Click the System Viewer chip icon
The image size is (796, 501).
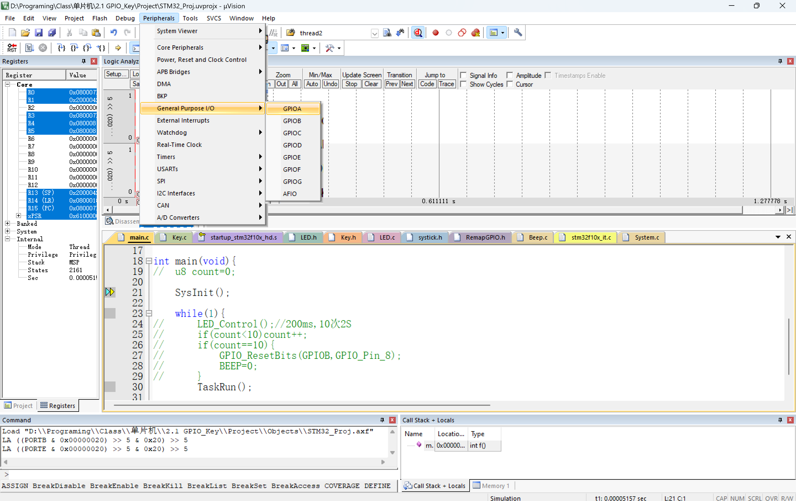(x=305, y=48)
